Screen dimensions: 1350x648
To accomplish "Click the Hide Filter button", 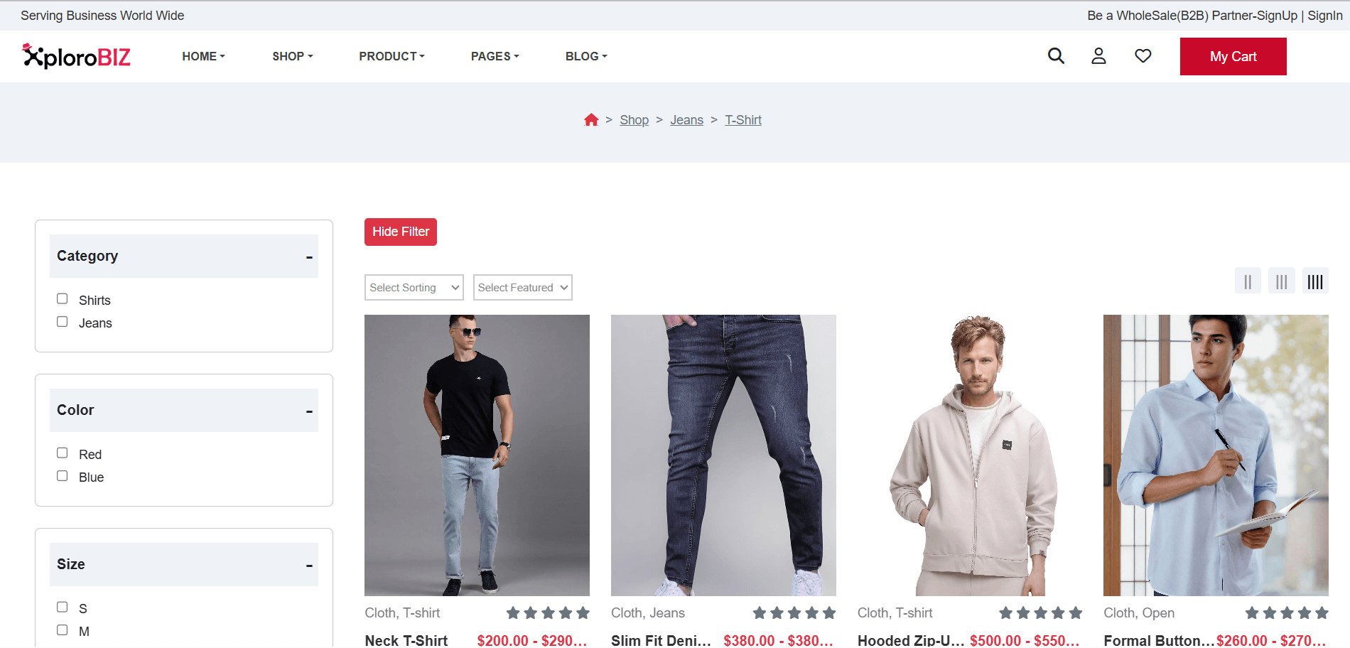I will pyautogui.click(x=400, y=232).
